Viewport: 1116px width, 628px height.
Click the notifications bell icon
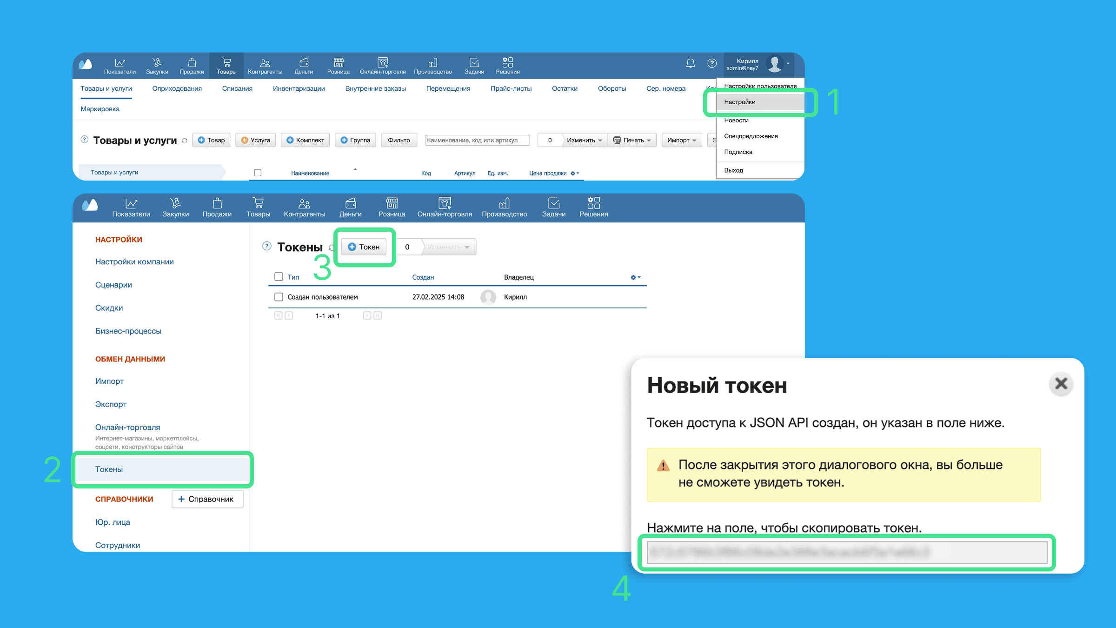(691, 63)
